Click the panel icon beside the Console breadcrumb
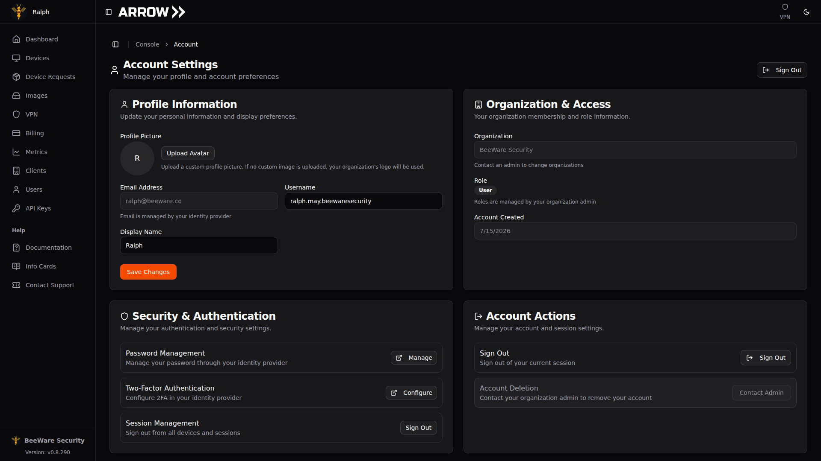 pos(115,44)
